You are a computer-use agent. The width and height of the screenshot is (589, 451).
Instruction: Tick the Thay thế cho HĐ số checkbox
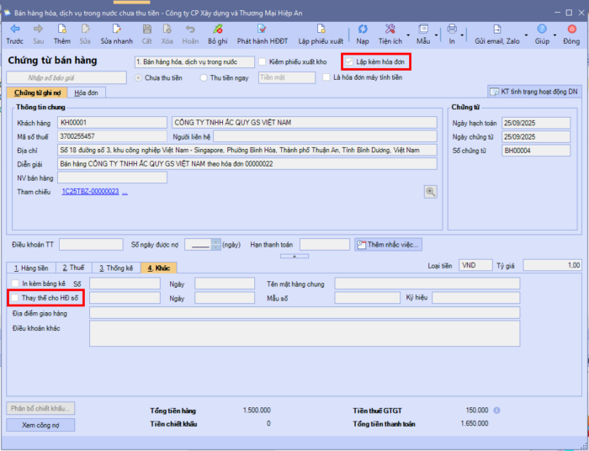click(x=15, y=298)
